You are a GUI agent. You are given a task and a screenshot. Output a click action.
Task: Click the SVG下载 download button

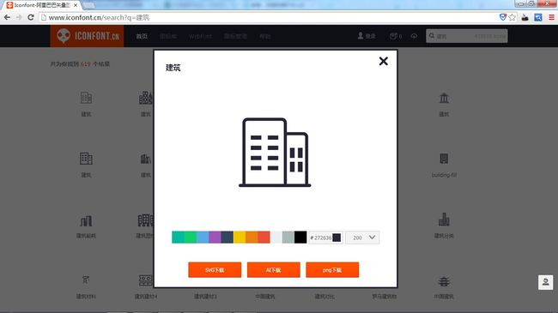point(215,270)
